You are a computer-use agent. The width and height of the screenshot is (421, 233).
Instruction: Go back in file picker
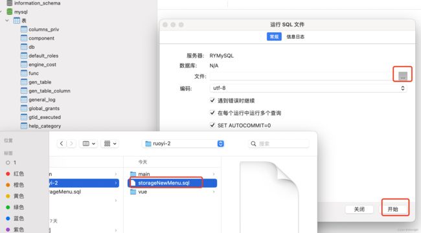[62, 144]
